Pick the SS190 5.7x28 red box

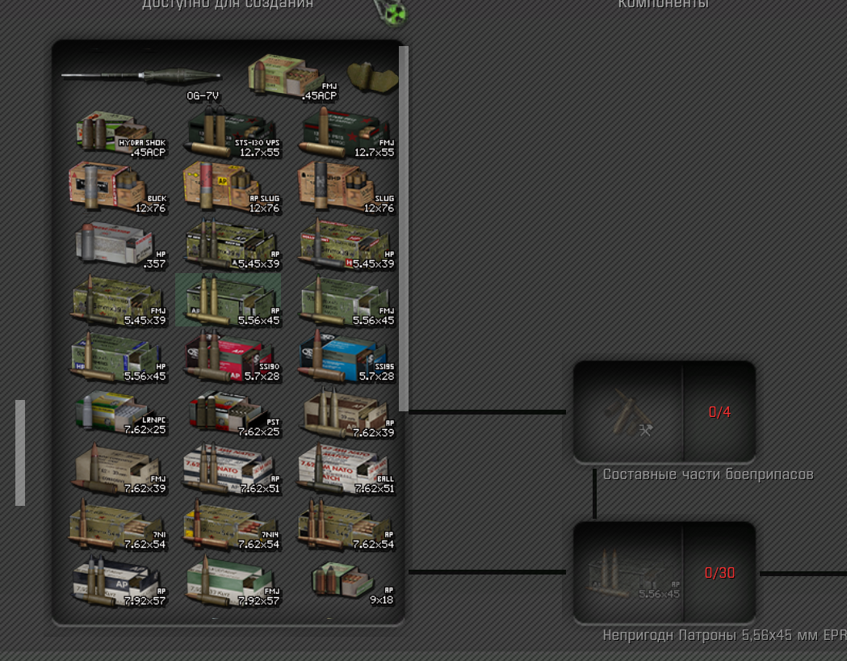click(x=233, y=356)
